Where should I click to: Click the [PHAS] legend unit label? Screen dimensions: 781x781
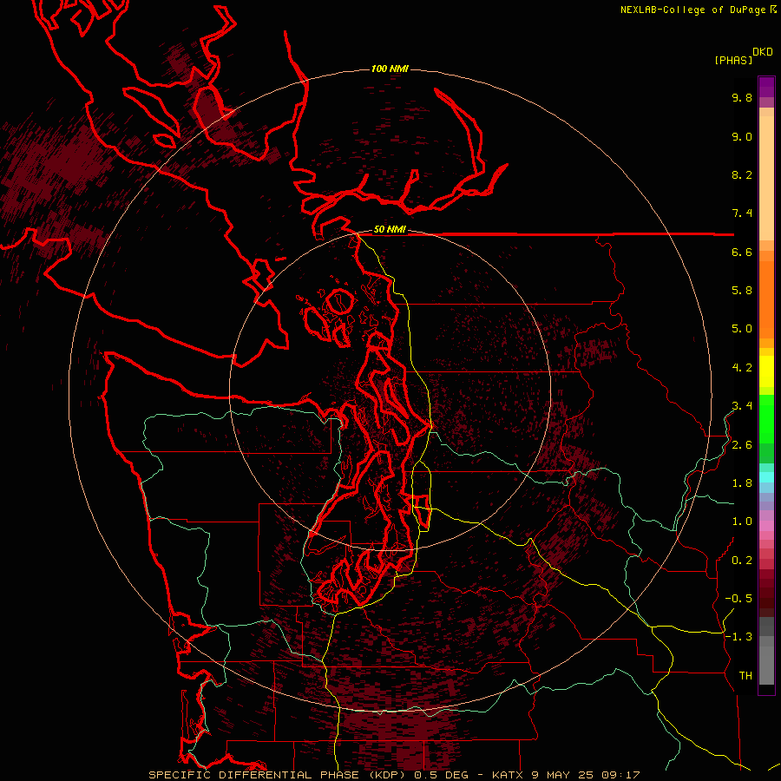coord(733,60)
